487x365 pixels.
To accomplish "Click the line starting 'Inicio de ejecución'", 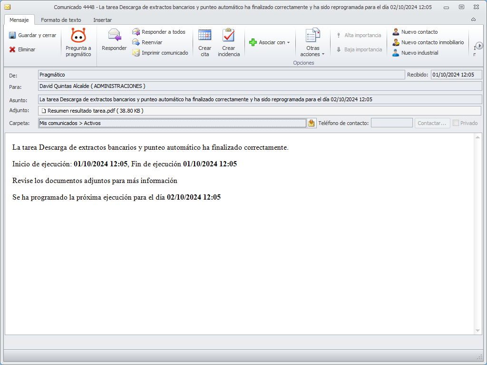I will (125, 164).
